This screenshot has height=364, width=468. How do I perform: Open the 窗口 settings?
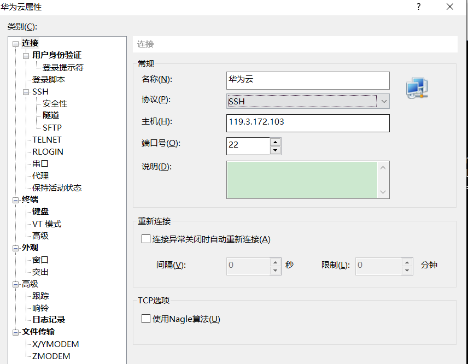tap(40, 260)
